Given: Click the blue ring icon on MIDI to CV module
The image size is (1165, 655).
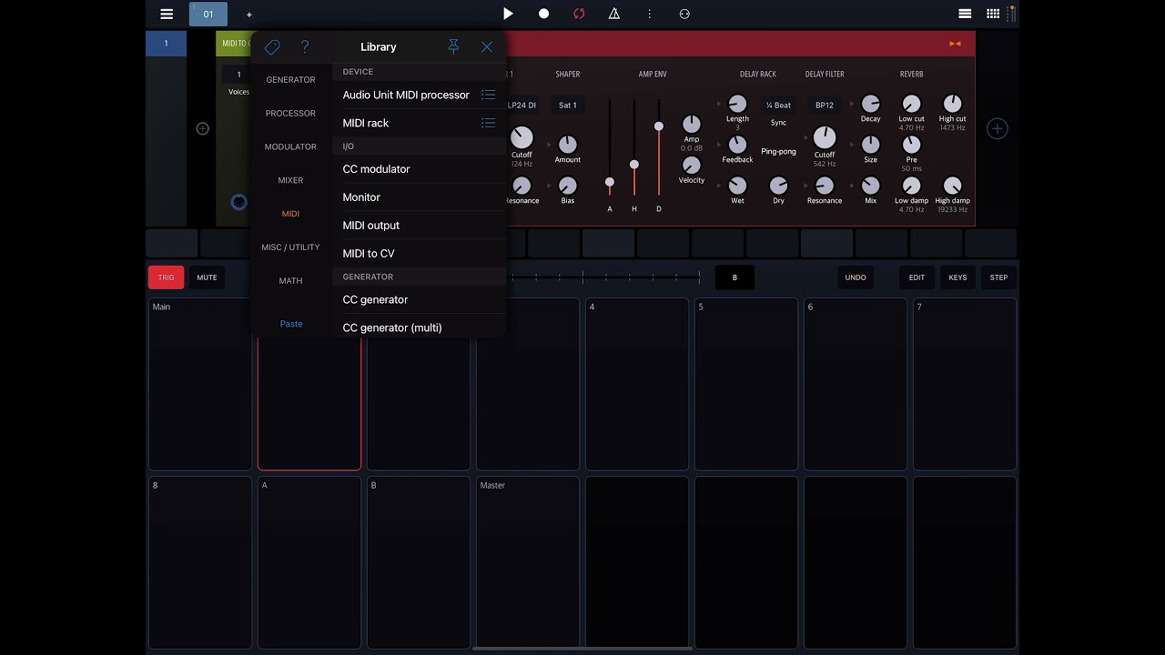Looking at the screenshot, I should pos(238,202).
